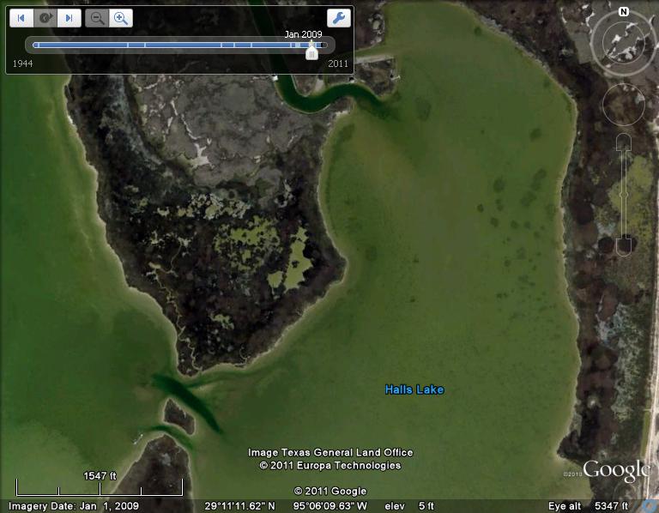This screenshot has width=659, height=513.
Task: Play the historical imagery time animation
Action: (x=45, y=18)
